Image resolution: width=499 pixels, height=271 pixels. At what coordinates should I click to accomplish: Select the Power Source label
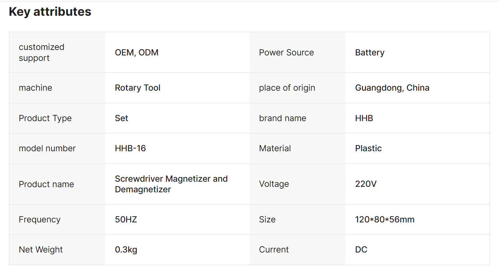286,52
